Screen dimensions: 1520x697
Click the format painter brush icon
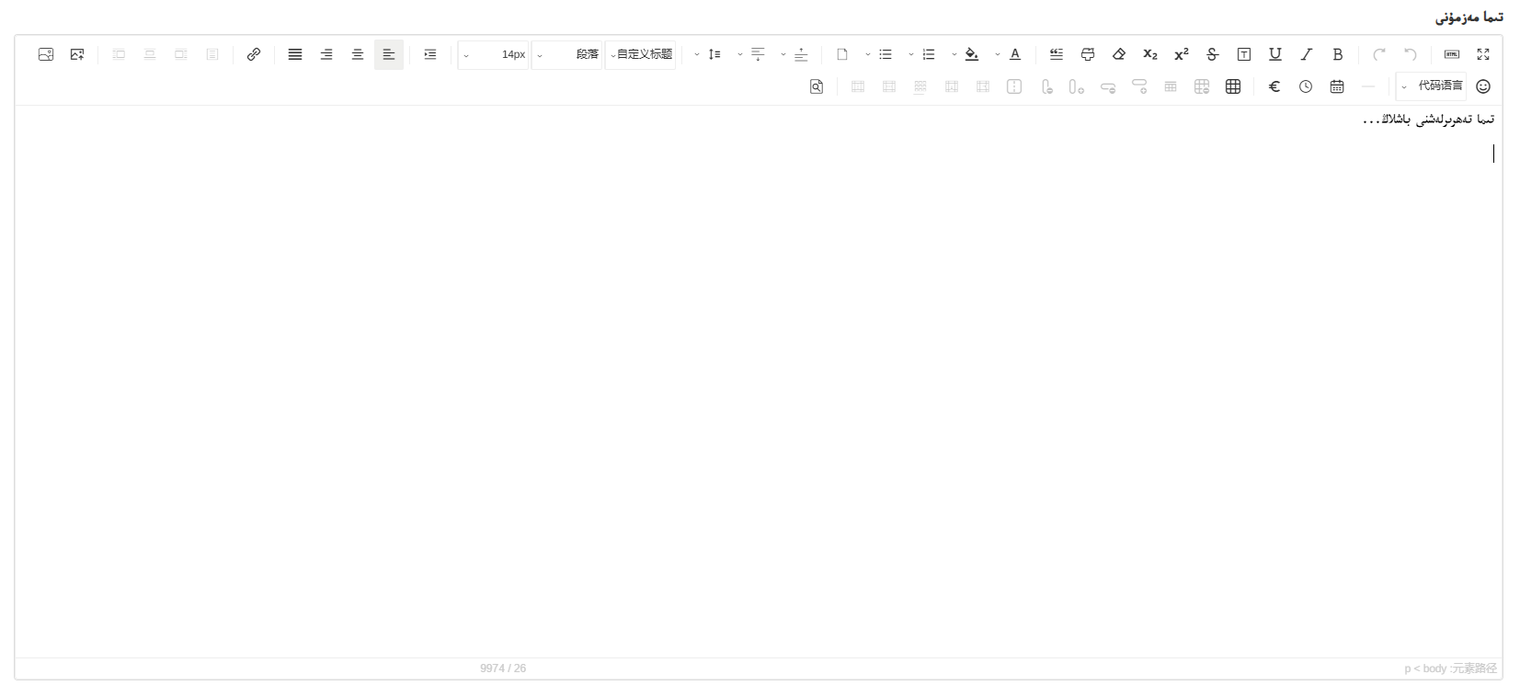point(1087,54)
